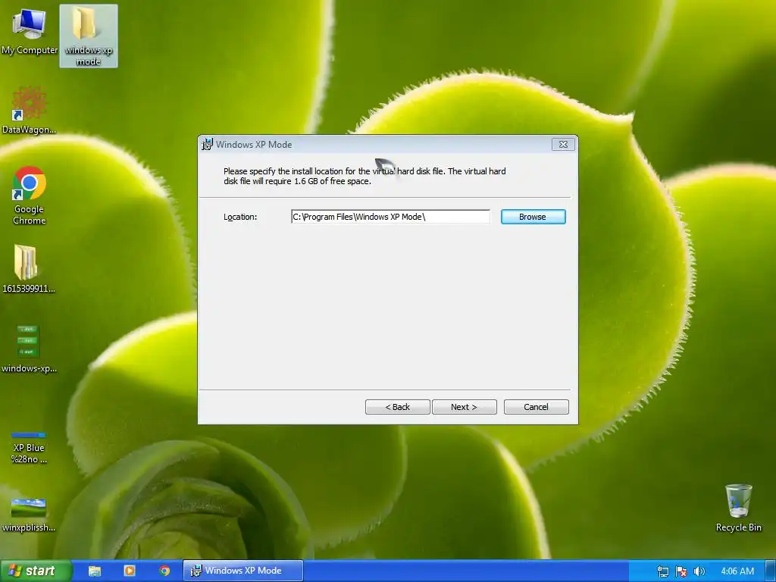776x582 pixels.
Task: Select the winxpbliss image file
Action: 29,515
